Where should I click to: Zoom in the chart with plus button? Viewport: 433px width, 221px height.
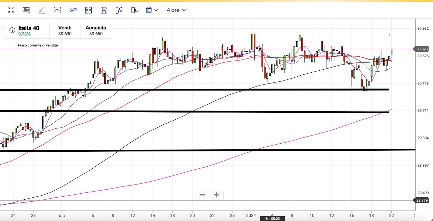[x=216, y=195]
